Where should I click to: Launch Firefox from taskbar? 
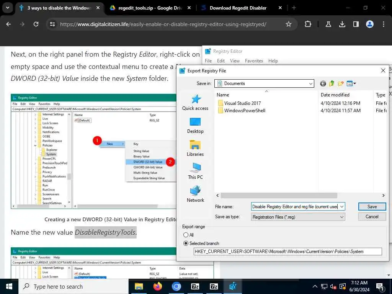(157, 286)
